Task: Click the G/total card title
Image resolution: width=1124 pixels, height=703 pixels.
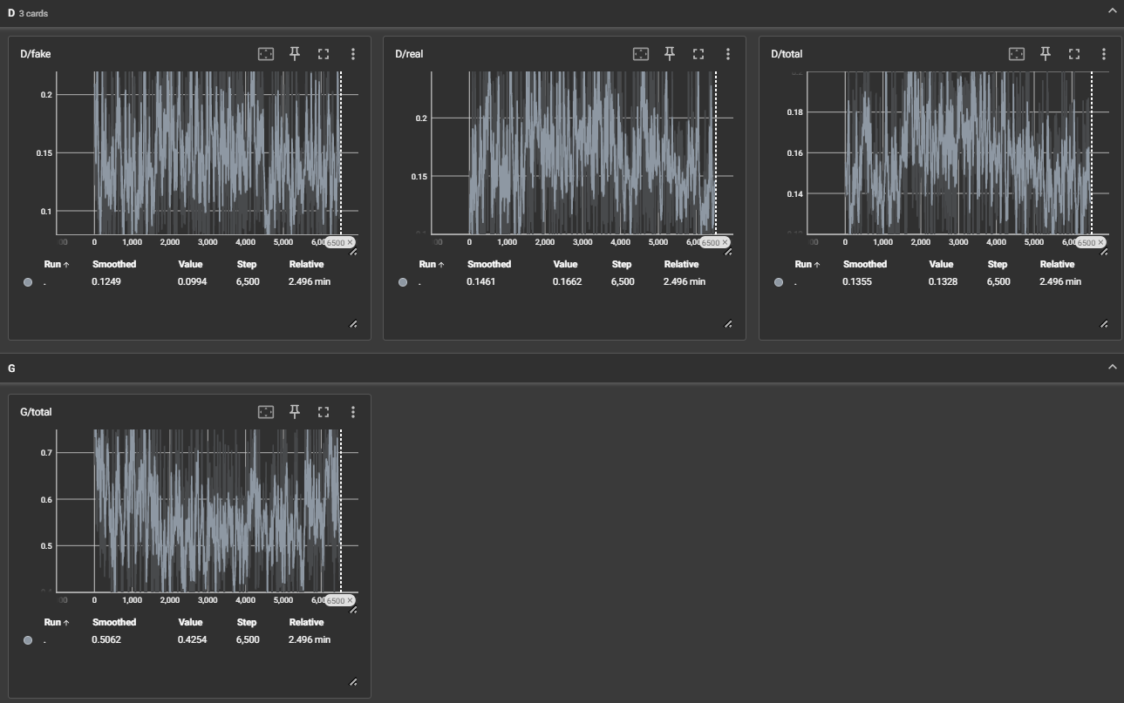Action: coord(36,412)
